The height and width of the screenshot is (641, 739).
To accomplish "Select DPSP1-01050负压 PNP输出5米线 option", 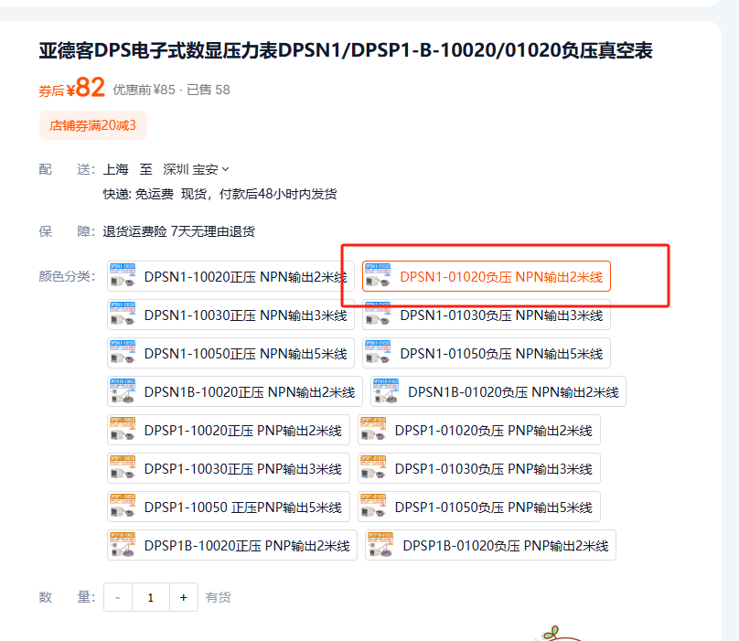I will pyautogui.click(x=479, y=507).
